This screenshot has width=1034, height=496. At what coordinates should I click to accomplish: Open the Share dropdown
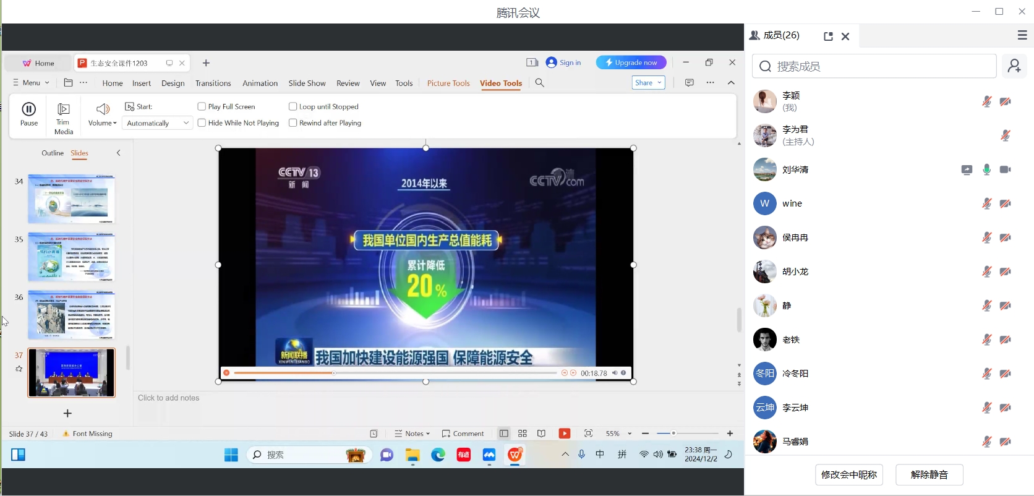click(649, 83)
